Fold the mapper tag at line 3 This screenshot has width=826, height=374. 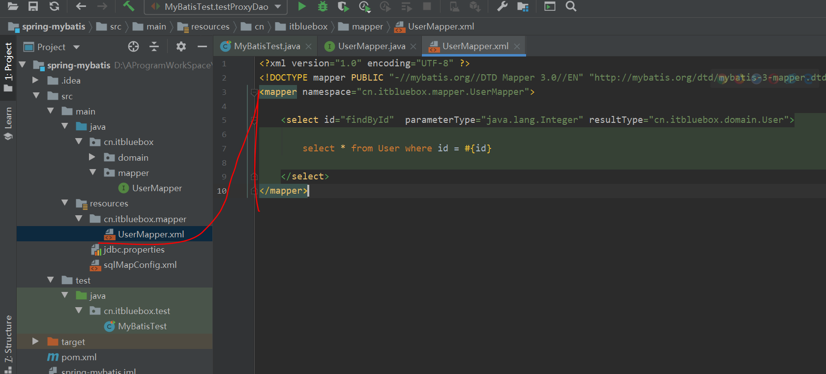click(x=254, y=92)
